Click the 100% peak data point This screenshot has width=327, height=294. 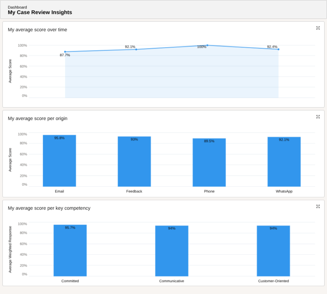(207, 45)
